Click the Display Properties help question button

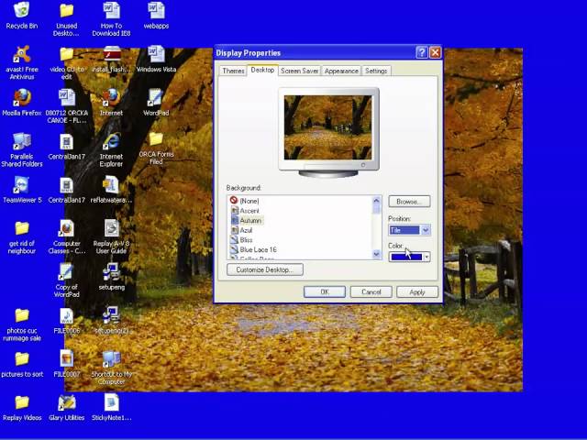coord(422,53)
